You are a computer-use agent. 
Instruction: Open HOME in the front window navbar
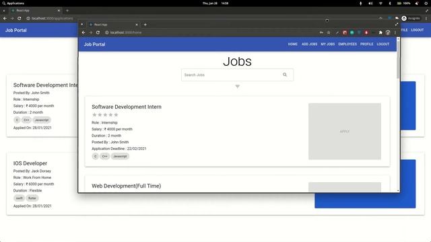click(293, 44)
